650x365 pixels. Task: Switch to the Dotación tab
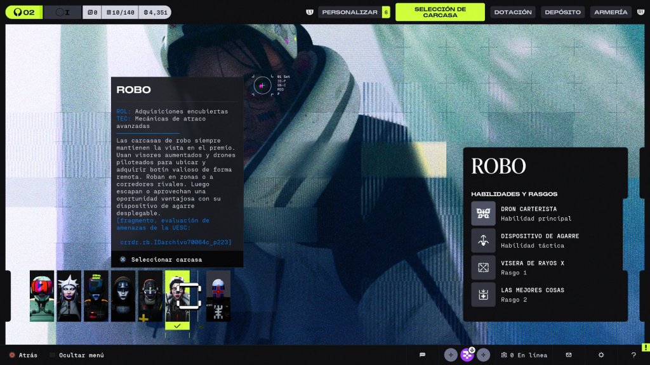pyautogui.click(x=512, y=12)
